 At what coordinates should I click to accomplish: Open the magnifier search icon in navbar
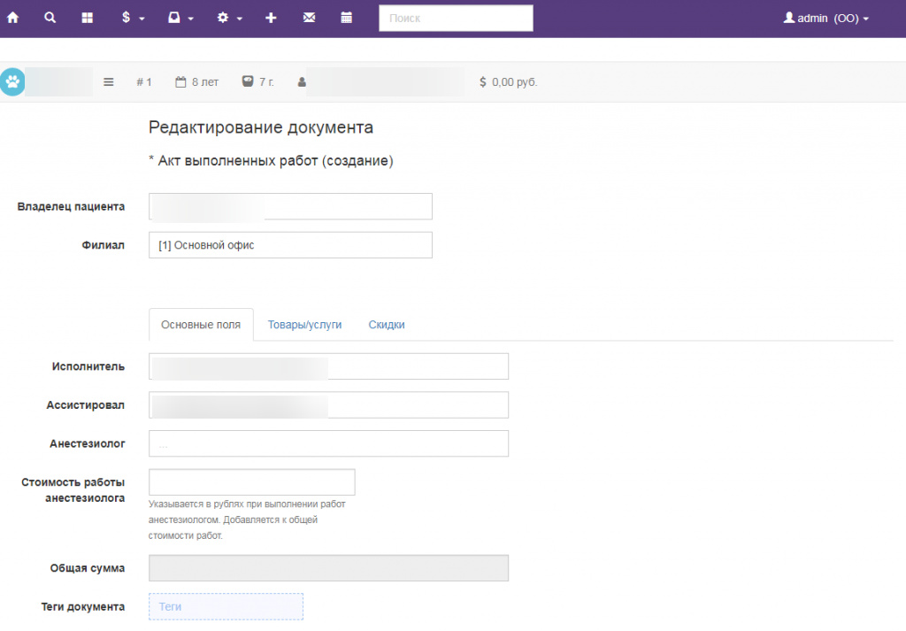[50, 18]
